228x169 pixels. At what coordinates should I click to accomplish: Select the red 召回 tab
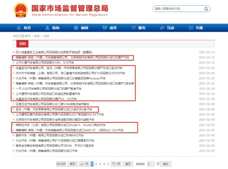tap(22, 44)
